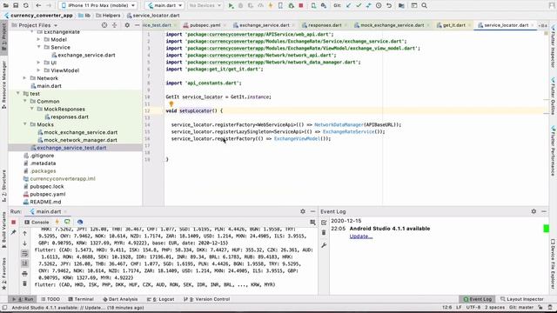Click Git: master branch in status bar
Image resolution: width=557 pixels, height=313 pixels.
tap(521, 307)
